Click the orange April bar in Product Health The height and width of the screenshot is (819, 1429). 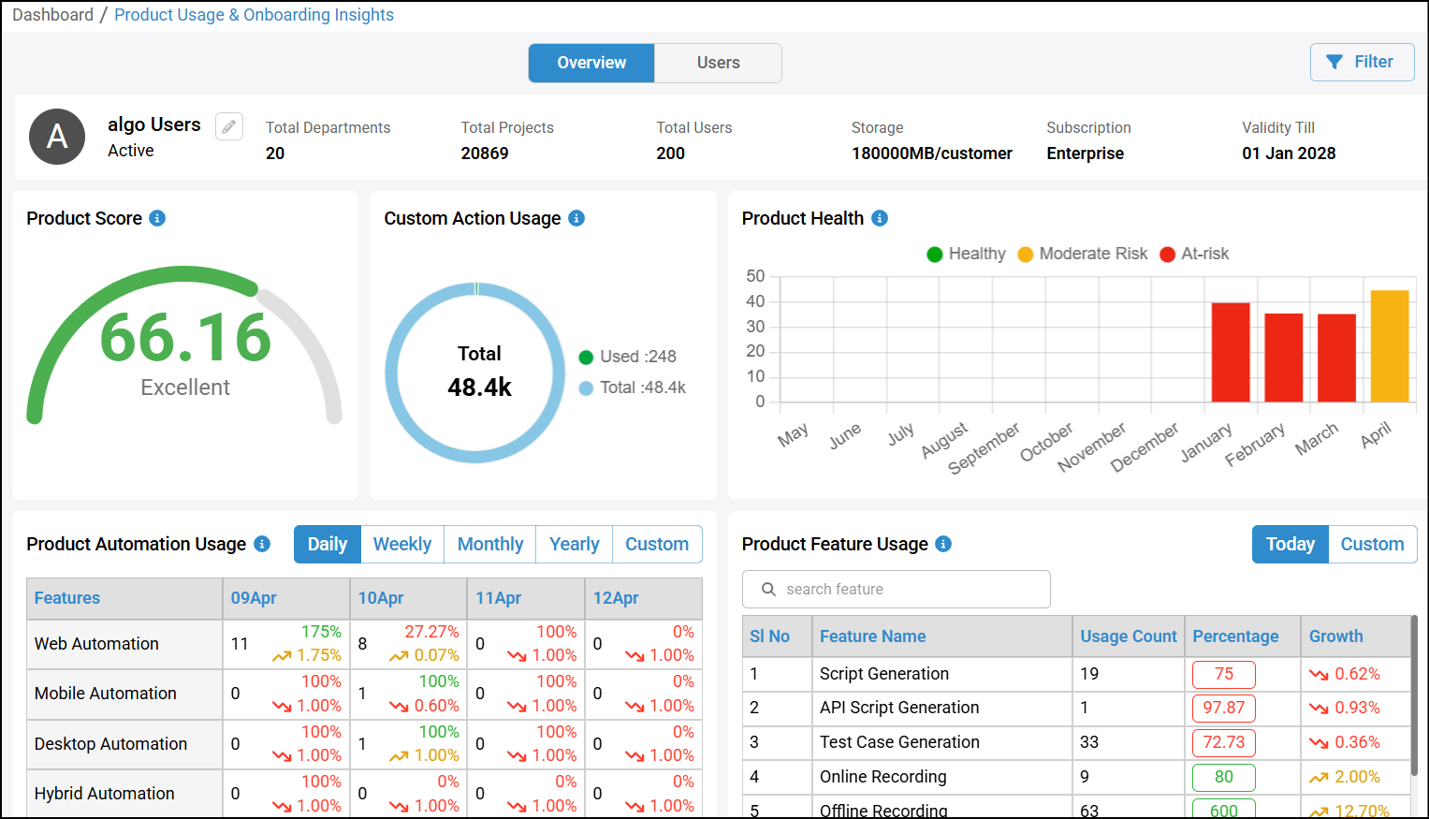1390,346
